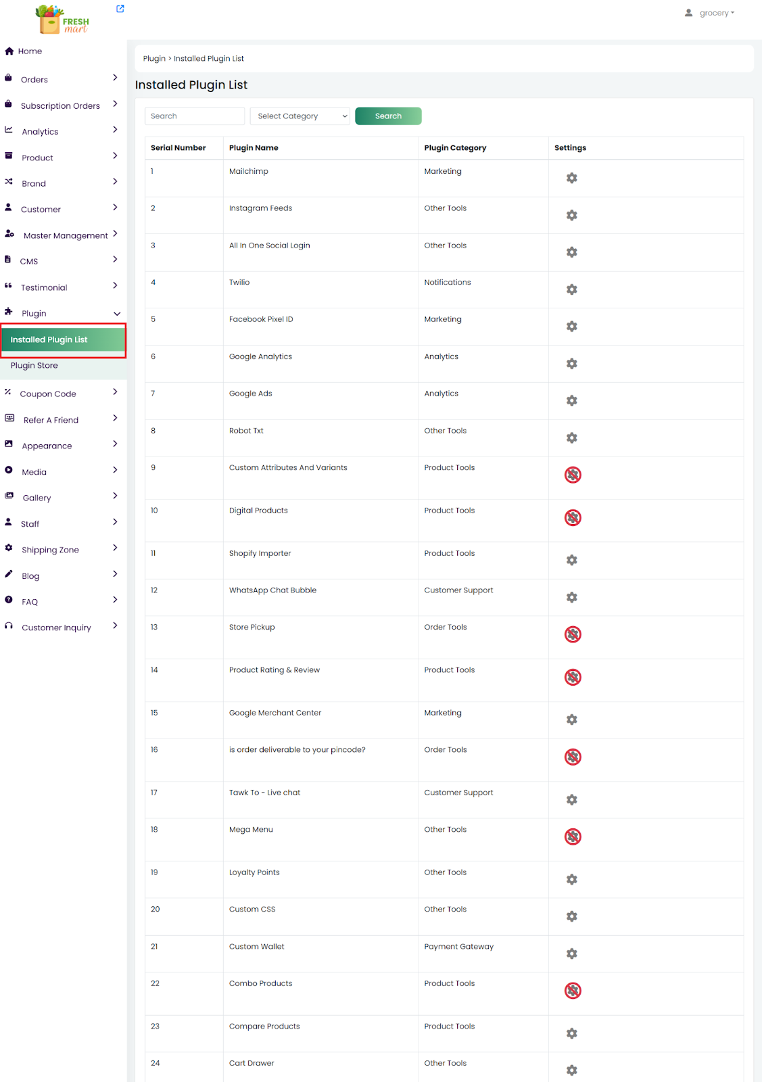762x1082 pixels.
Task: Go to Home in sidebar
Action: pos(30,51)
